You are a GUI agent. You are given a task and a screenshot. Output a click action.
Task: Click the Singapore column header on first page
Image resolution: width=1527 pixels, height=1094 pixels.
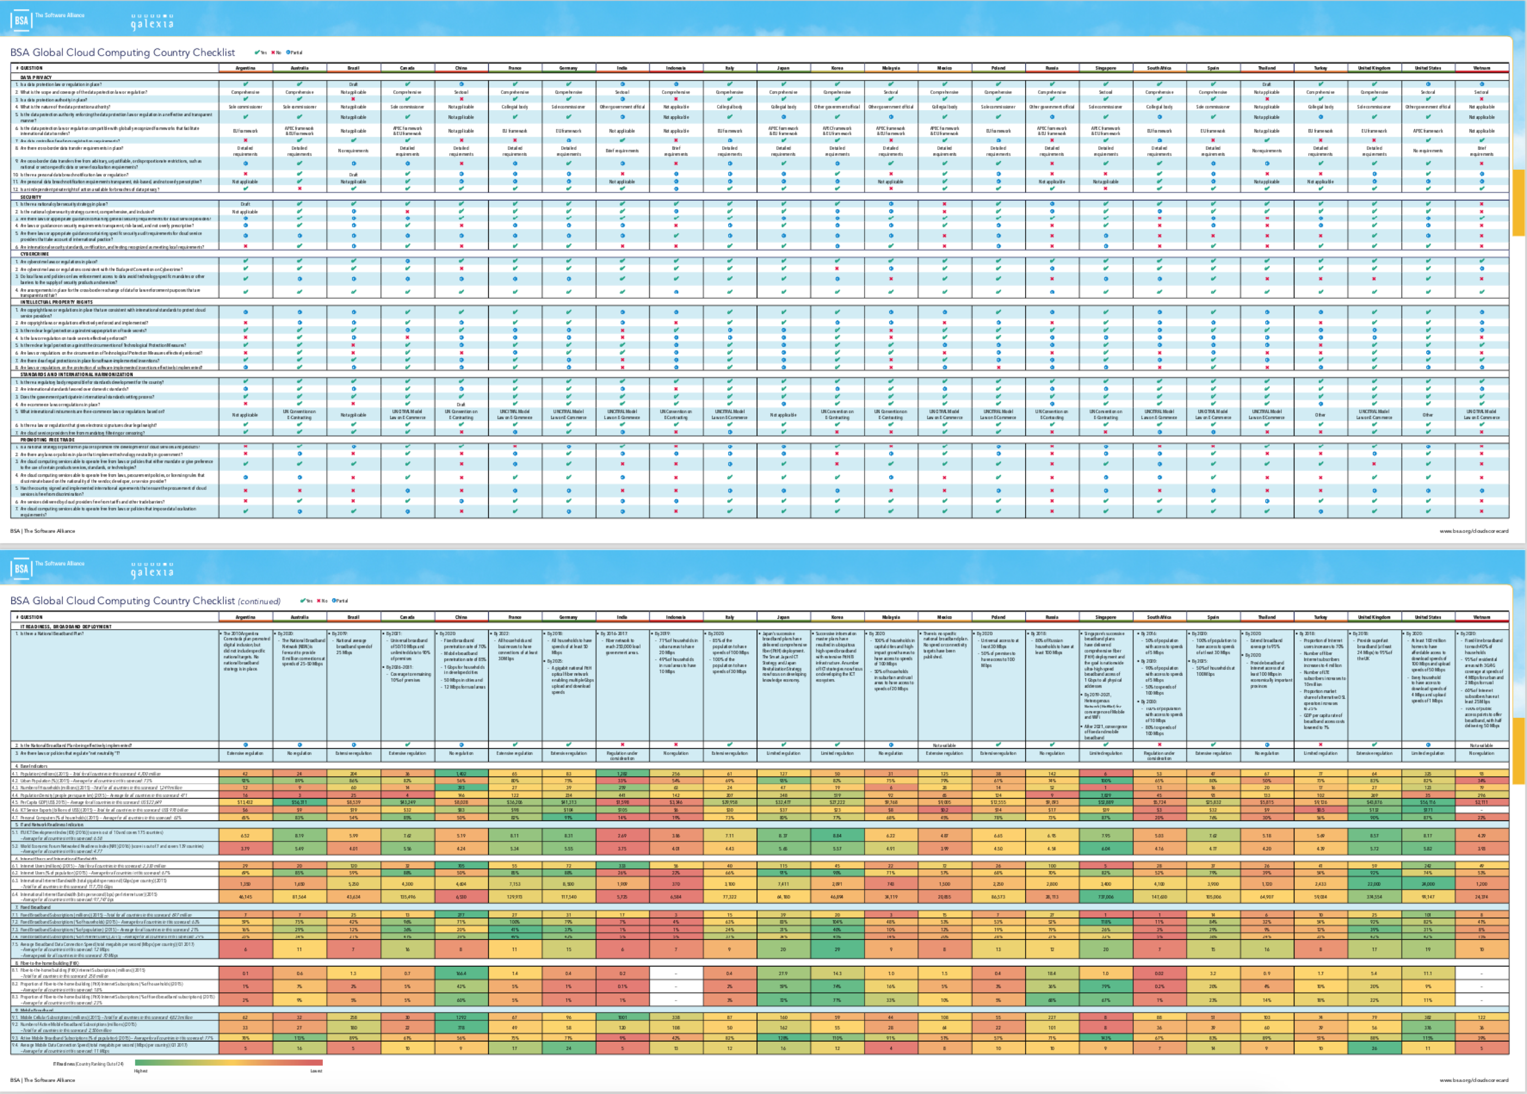click(1106, 68)
